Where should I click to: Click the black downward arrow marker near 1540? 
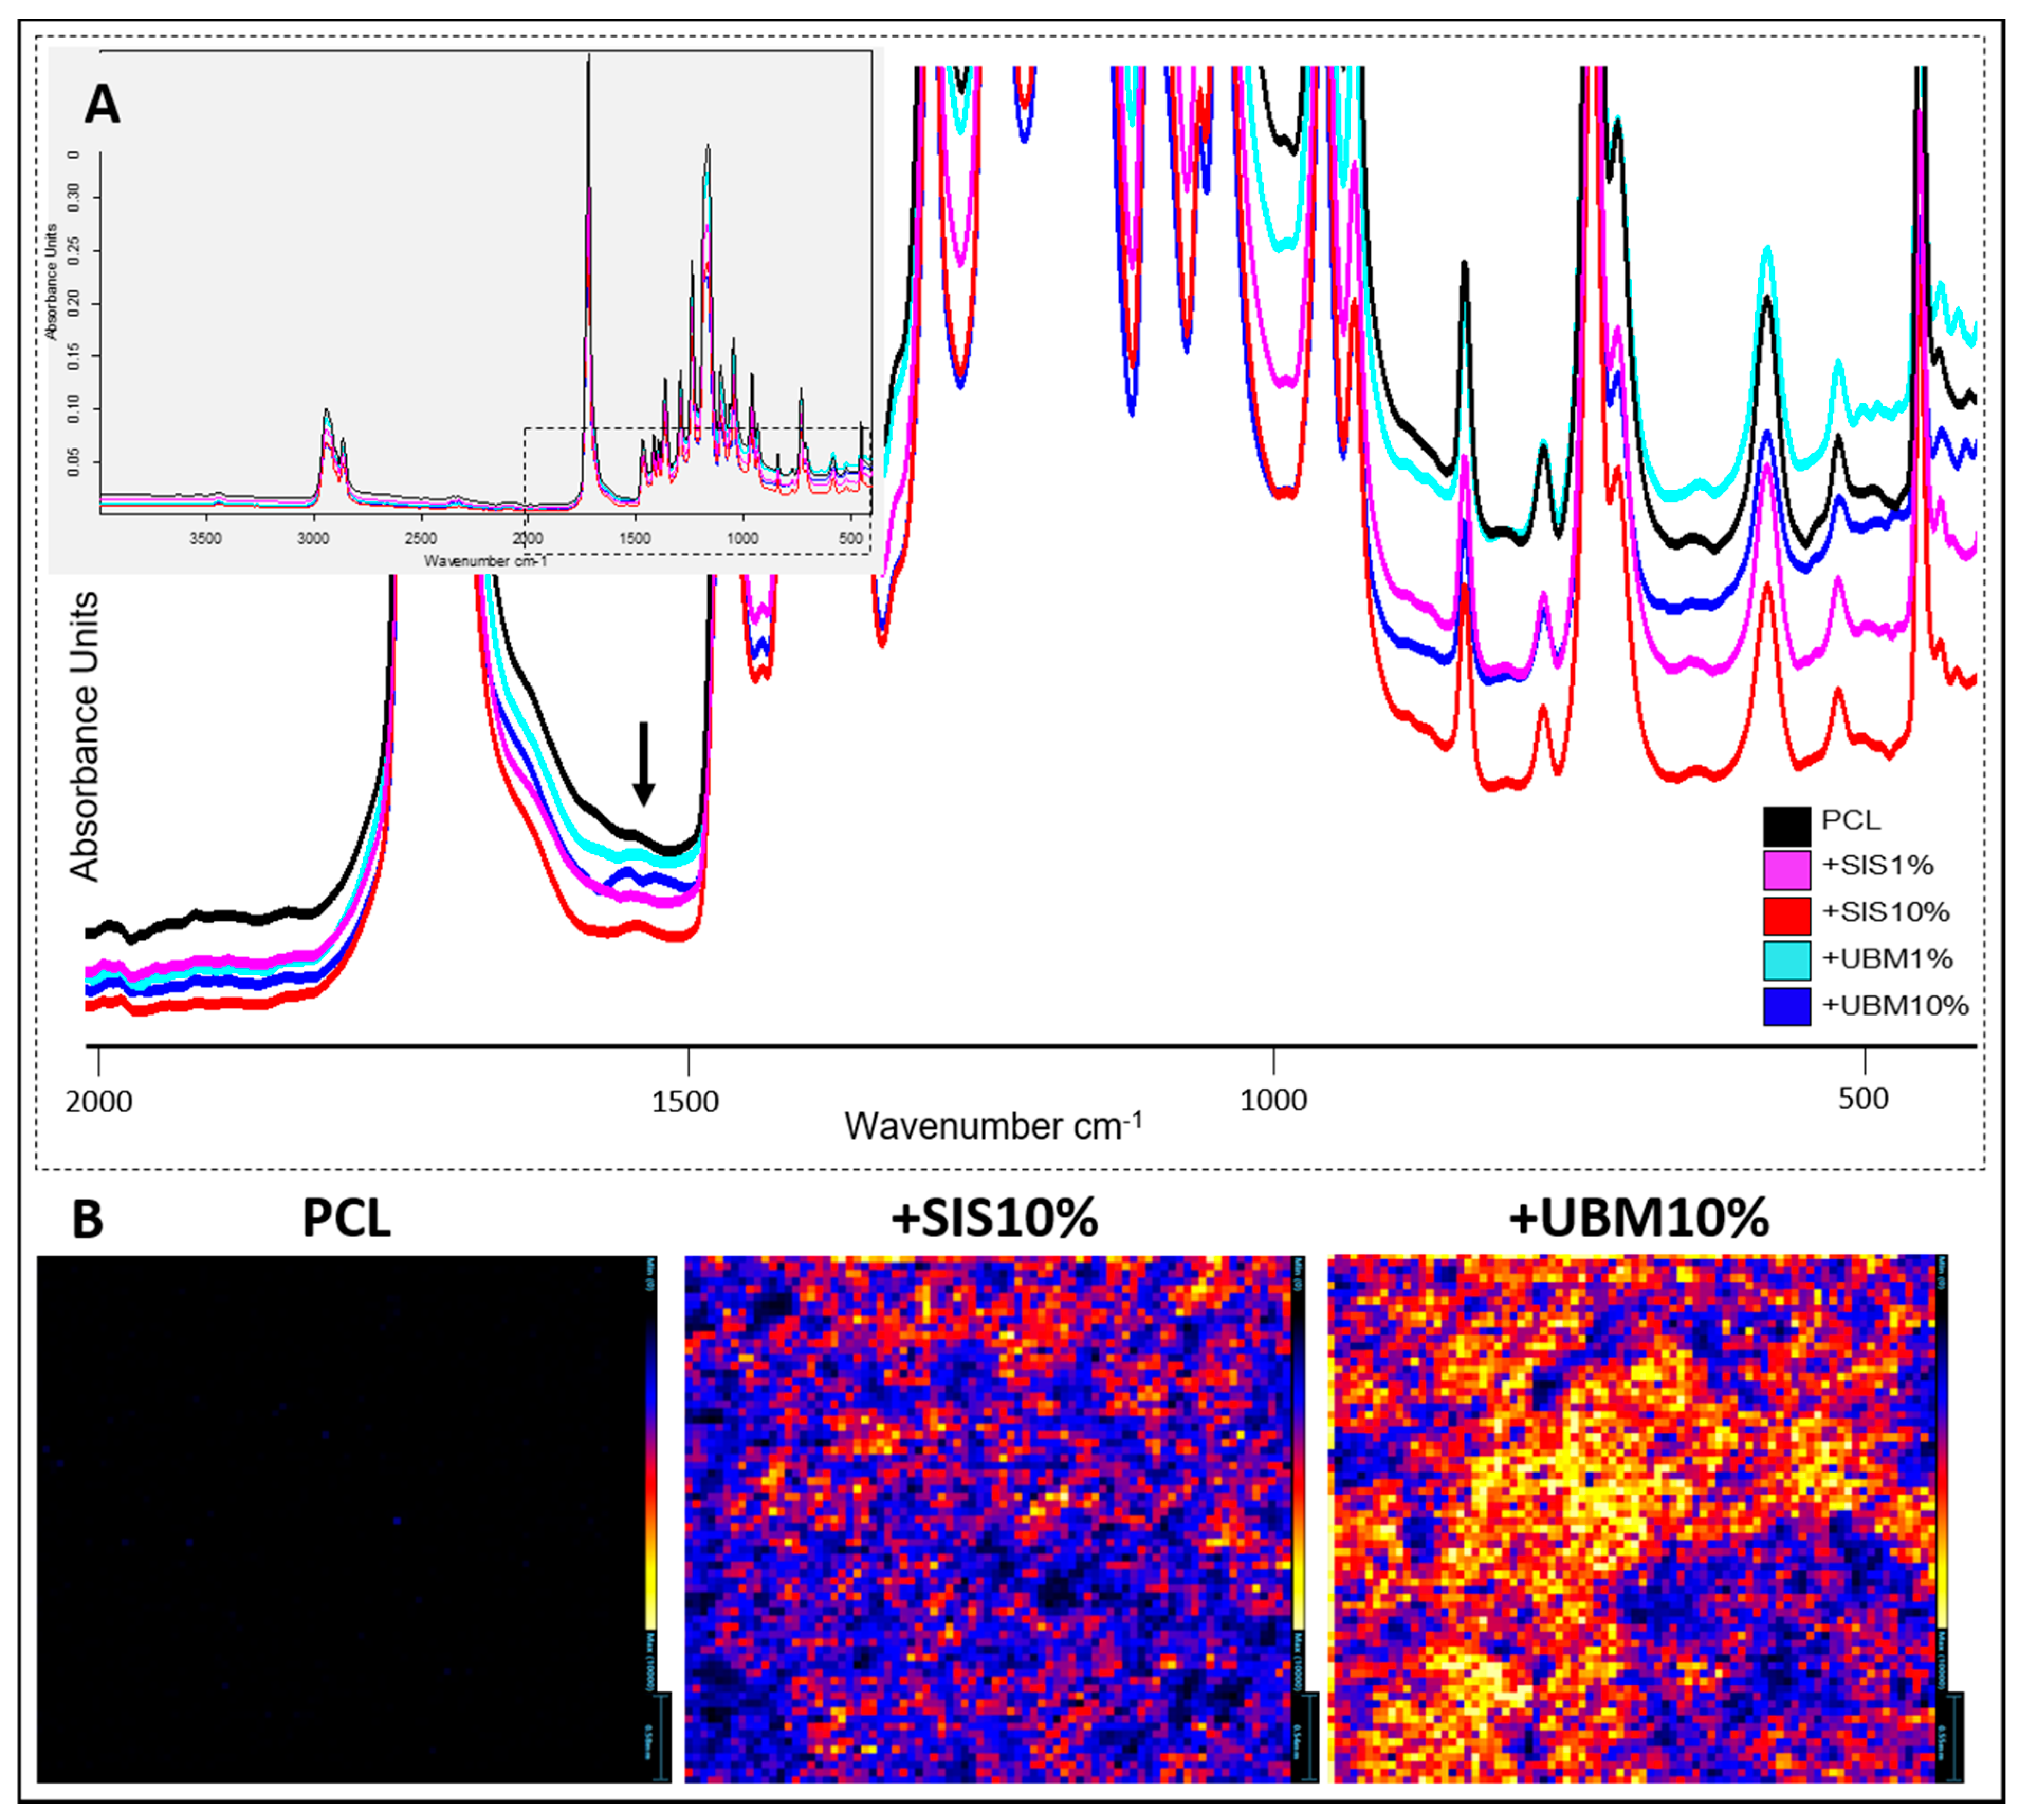click(644, 764)
